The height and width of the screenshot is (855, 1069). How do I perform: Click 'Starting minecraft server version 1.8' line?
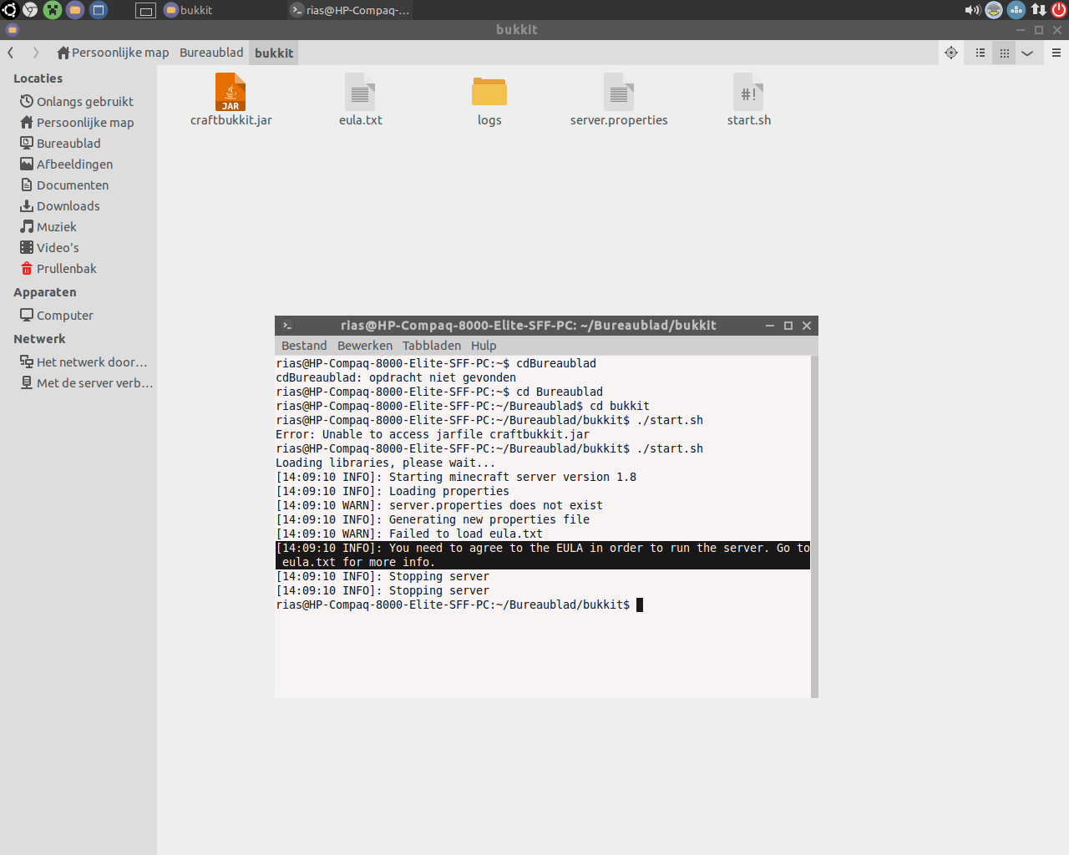coord(456,477)
